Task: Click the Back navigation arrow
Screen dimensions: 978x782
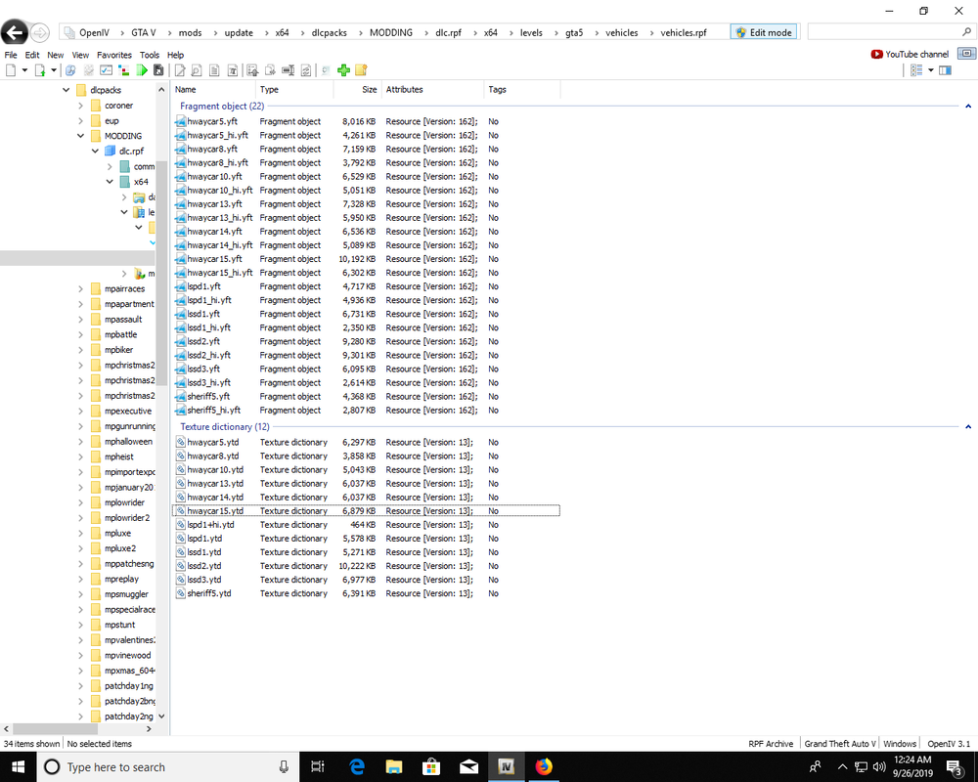Action: pos(14,31)
